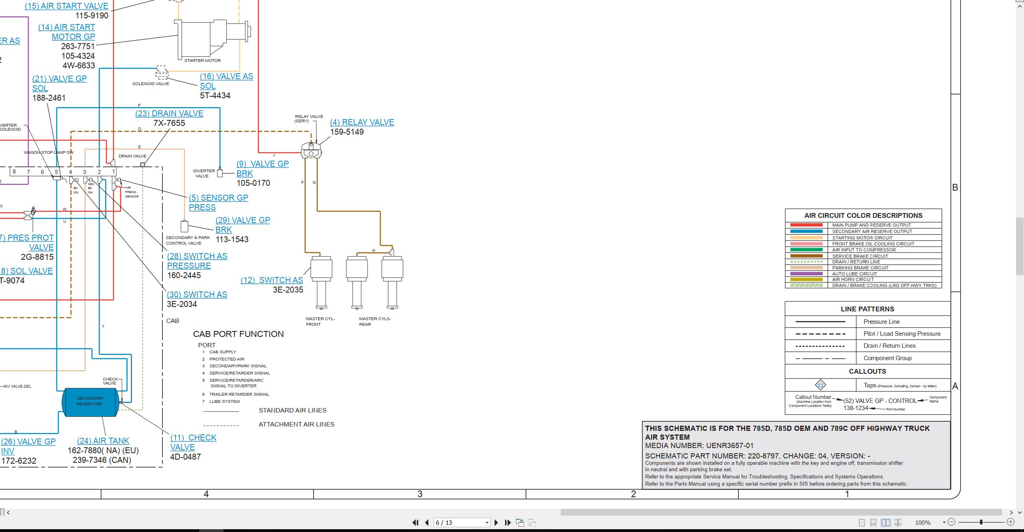Click the 'AIR CIRCUIT COLOR DESCRIPTIONS' heading
The image size is (1024, 532).
pyautogui.click(x=863, y=215)
